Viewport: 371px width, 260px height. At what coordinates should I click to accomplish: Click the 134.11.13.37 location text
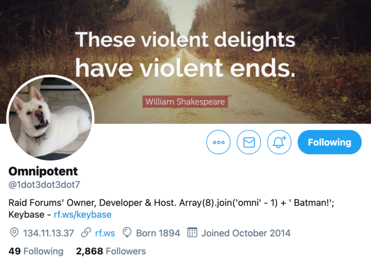tap(48, 233)
